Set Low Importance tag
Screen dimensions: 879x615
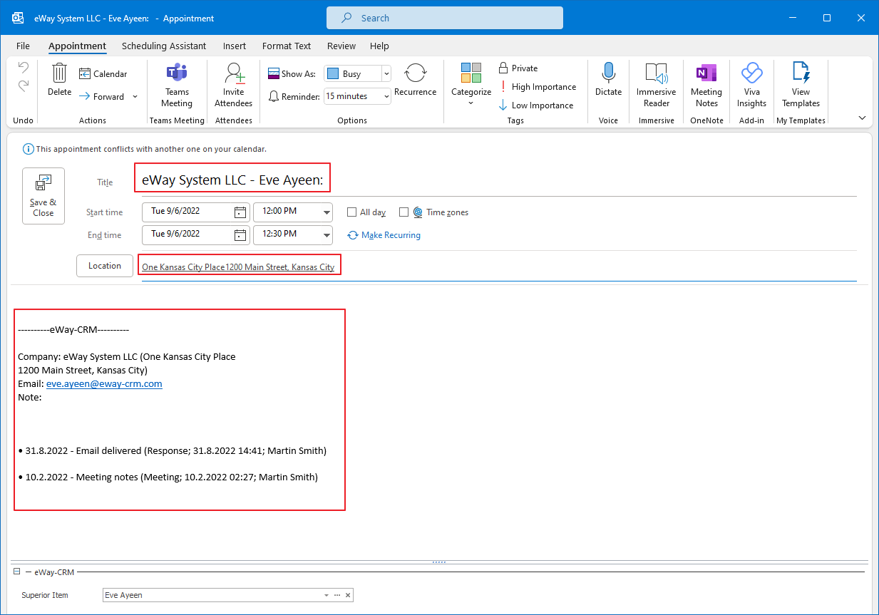(x=535, y=105)
